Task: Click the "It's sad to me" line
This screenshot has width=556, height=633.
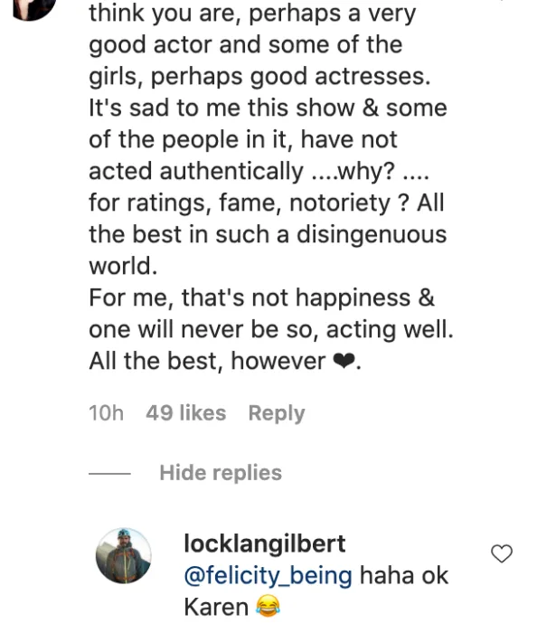Action: point(268,108)
